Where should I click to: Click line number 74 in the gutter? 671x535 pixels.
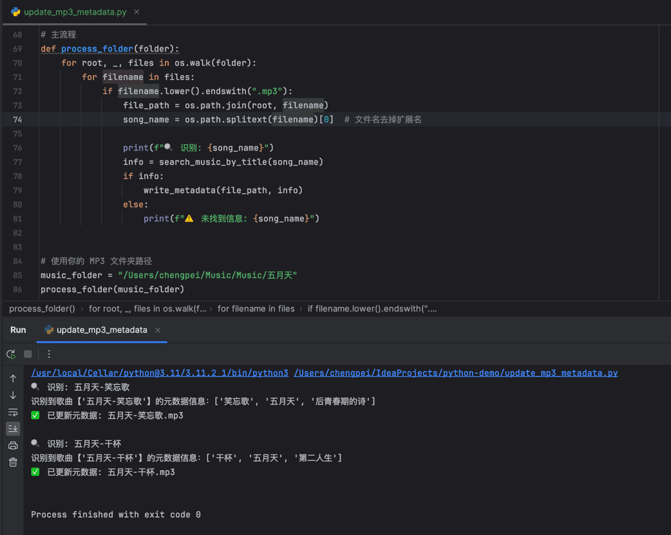[17, 119]
